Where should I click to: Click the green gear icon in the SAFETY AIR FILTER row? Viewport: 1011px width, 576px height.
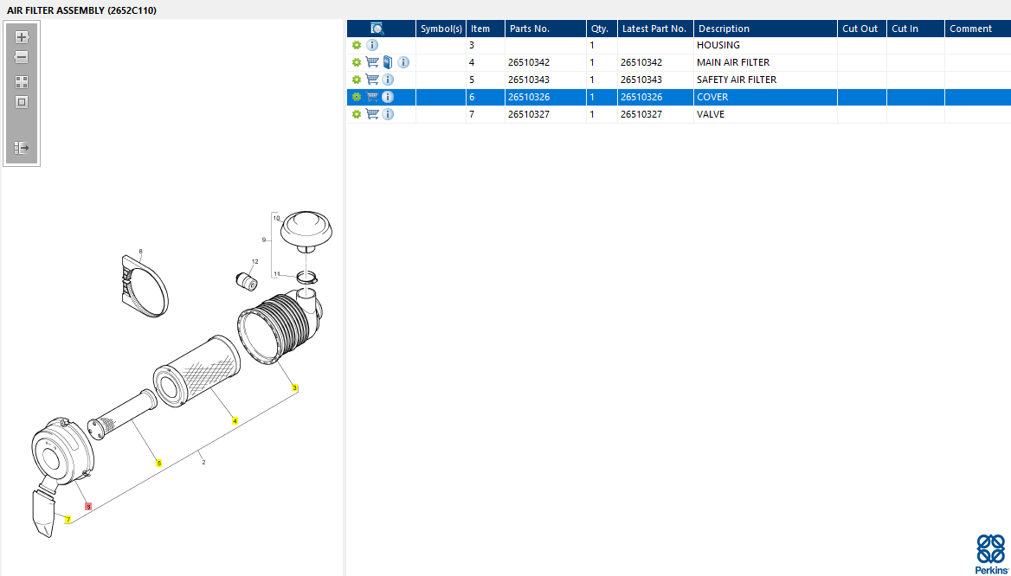click(357, 80)
